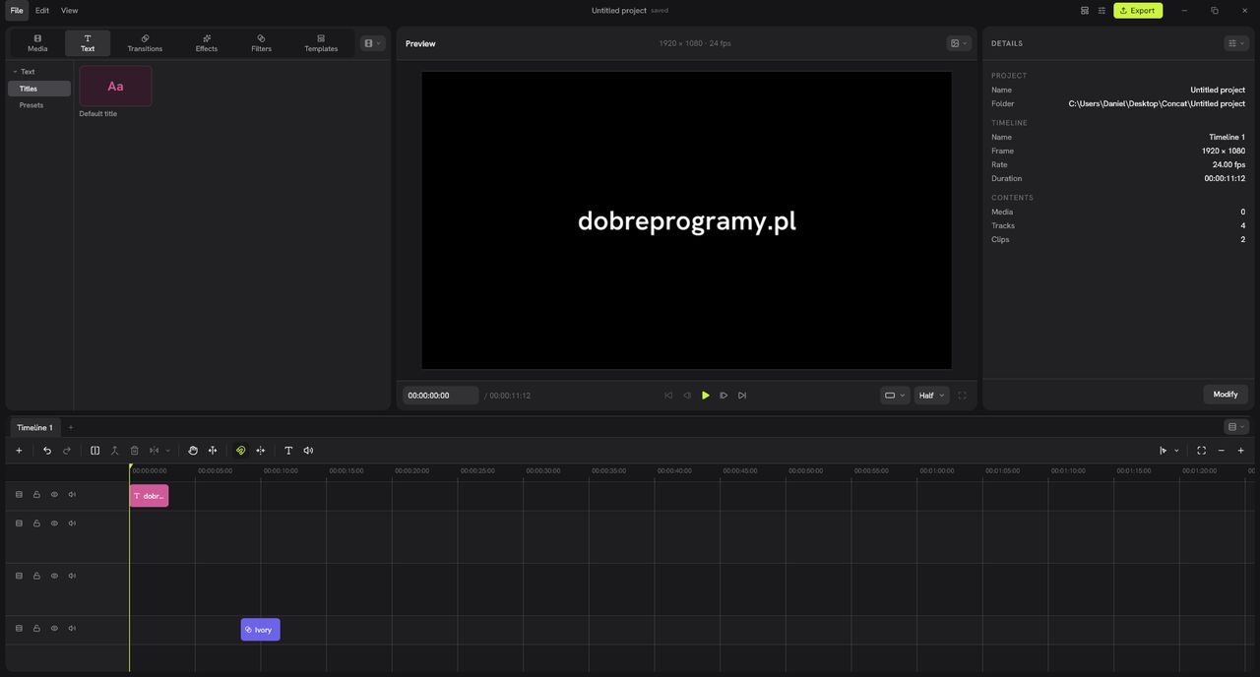Viewport: 1260px width, 677px height.
Task: Select the four-arrow move tool
Action: 212,451
